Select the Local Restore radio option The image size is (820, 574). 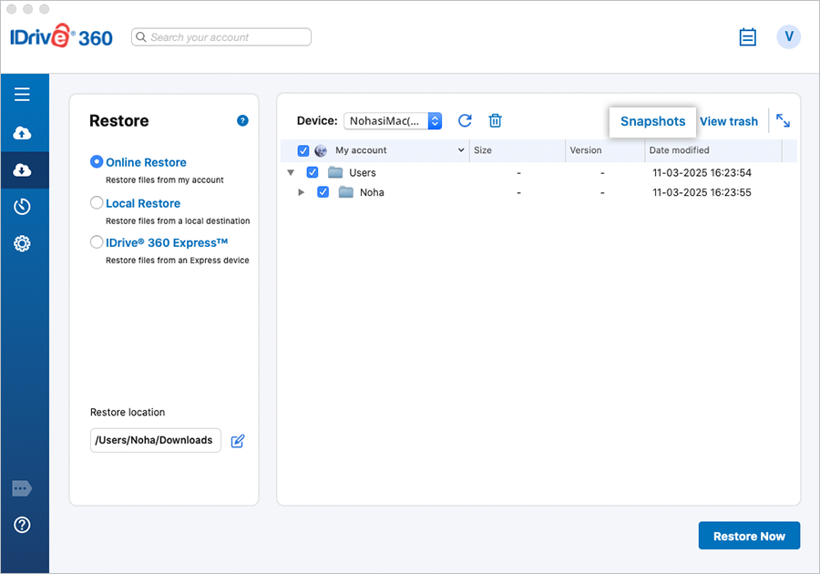click(x=97, y=203)
